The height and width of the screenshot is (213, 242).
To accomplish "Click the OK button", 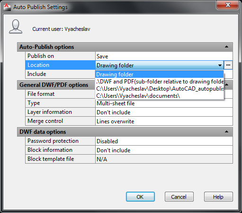I will tap(140, 197).
